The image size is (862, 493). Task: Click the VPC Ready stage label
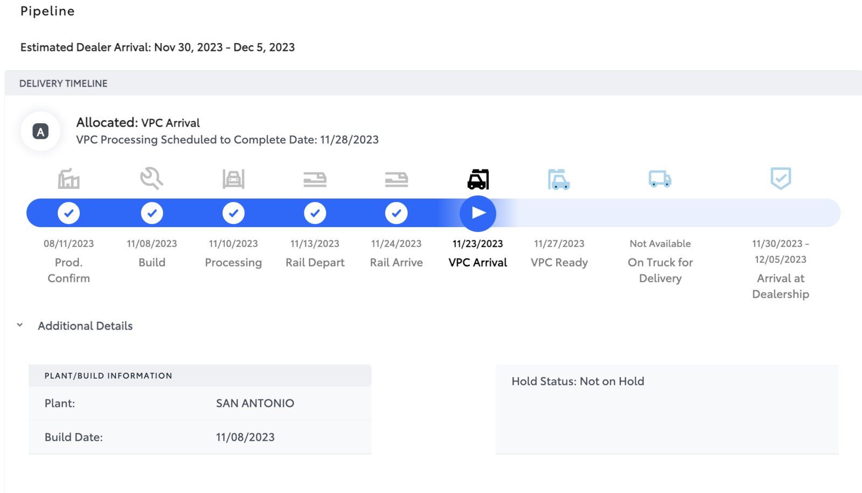click(x=559, y=263)
